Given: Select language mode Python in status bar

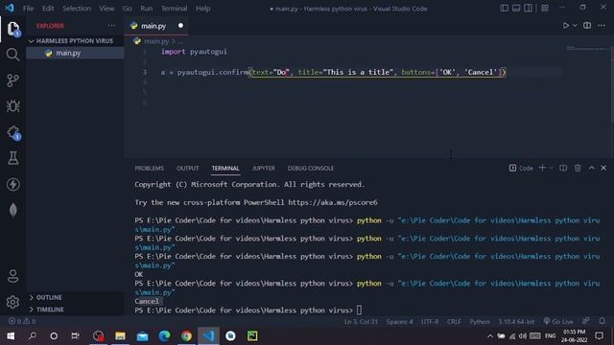Looking at the screenshot, I should pos(480,322).
